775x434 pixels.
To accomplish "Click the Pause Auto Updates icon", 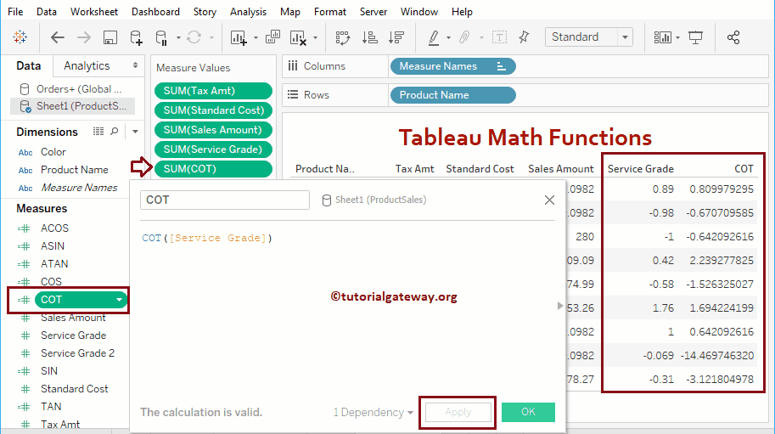I will 161,37.
